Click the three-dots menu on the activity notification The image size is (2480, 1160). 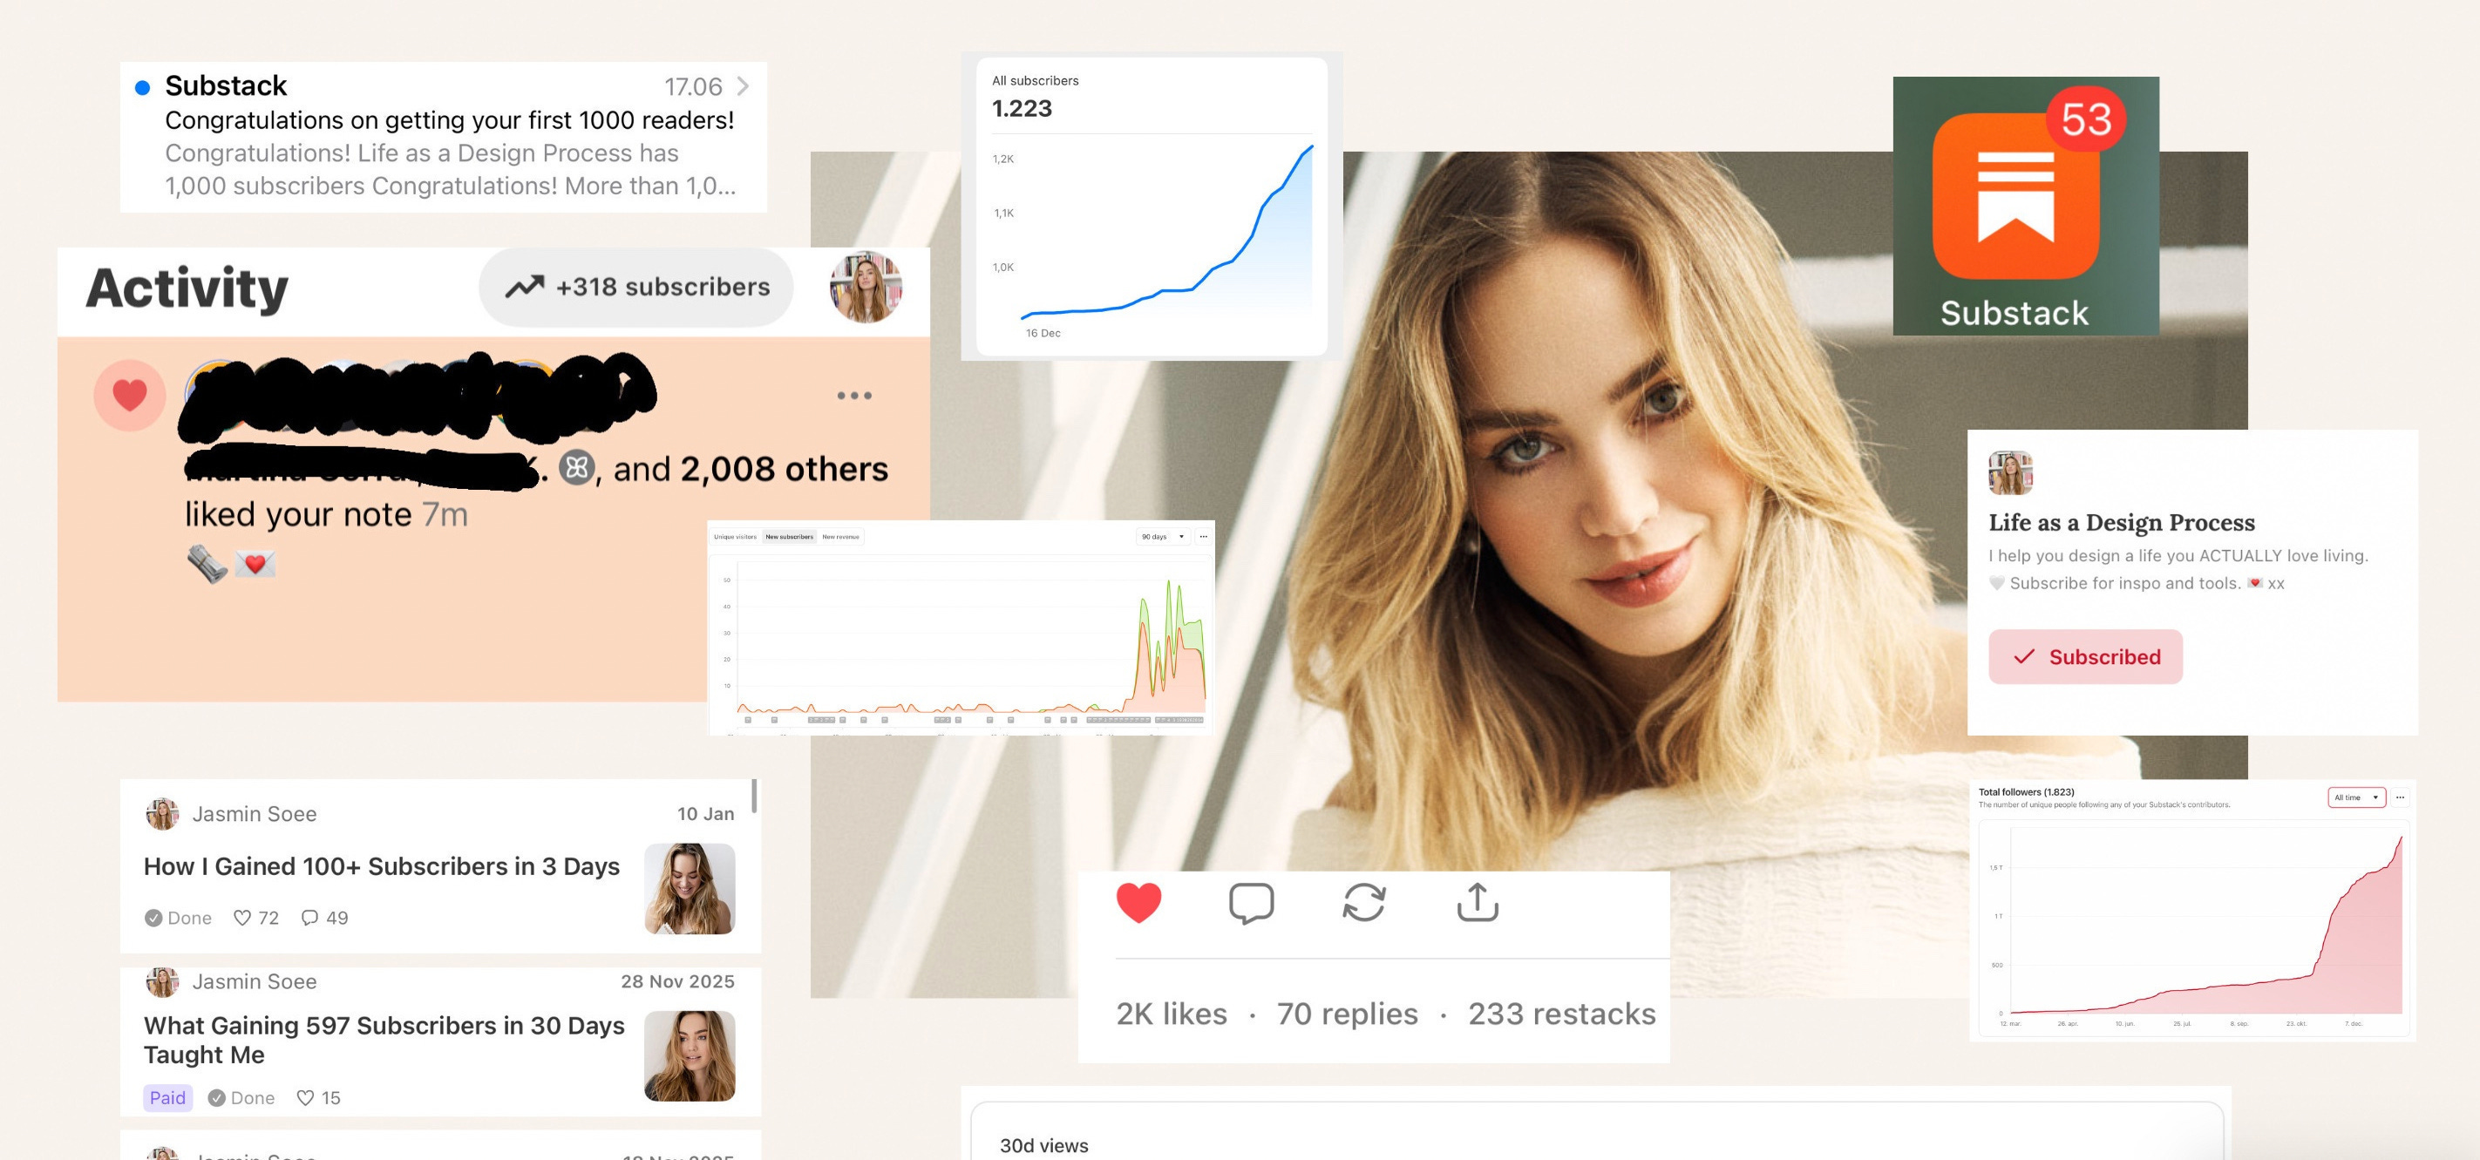pos(854,396)
